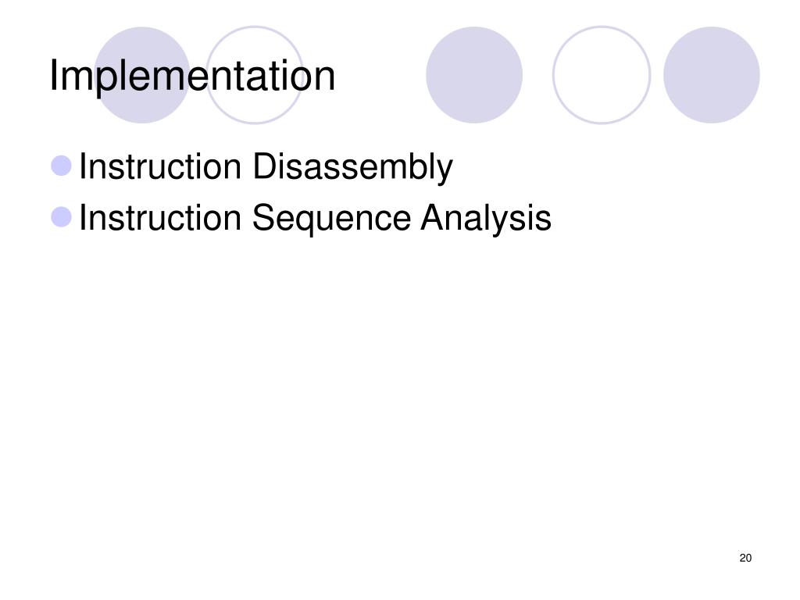Click the letter "y" ending "Disassembly"

coord(445,173)
